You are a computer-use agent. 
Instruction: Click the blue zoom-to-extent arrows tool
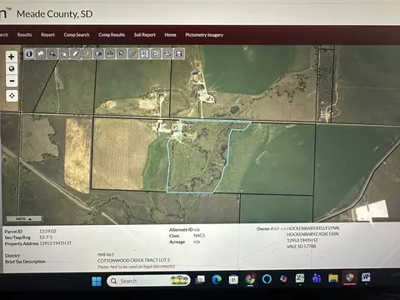coord(144,53)
